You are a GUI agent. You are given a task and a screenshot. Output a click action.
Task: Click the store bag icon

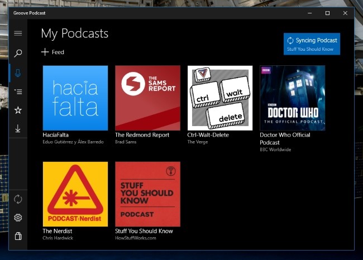click(18, 236)
